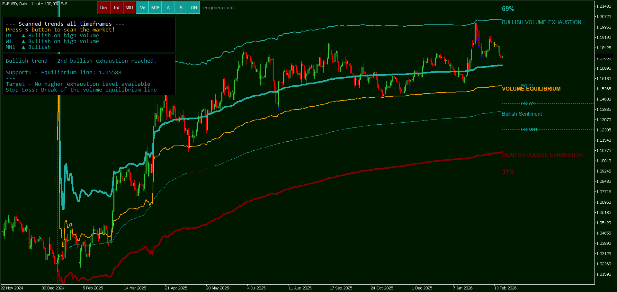Click the MN1 Bullish row
Image resolution: width=617 pixels, height=292 pixels.
[x=28, y=47]
